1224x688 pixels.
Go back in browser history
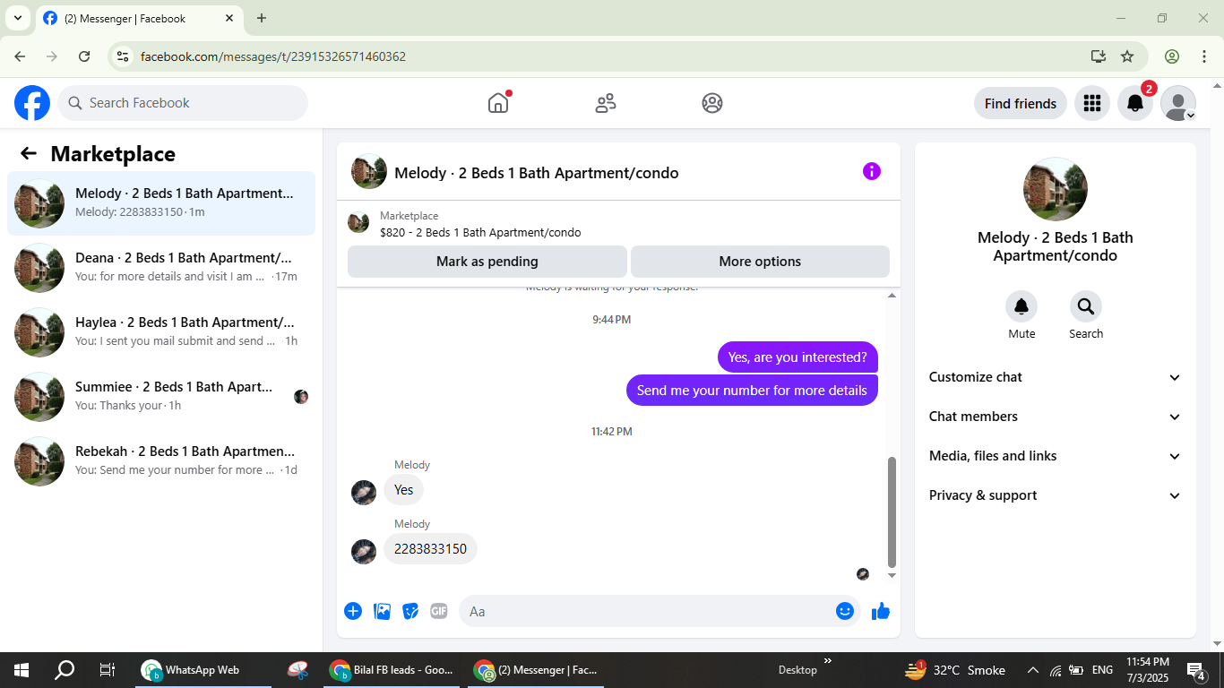(20, 56)
